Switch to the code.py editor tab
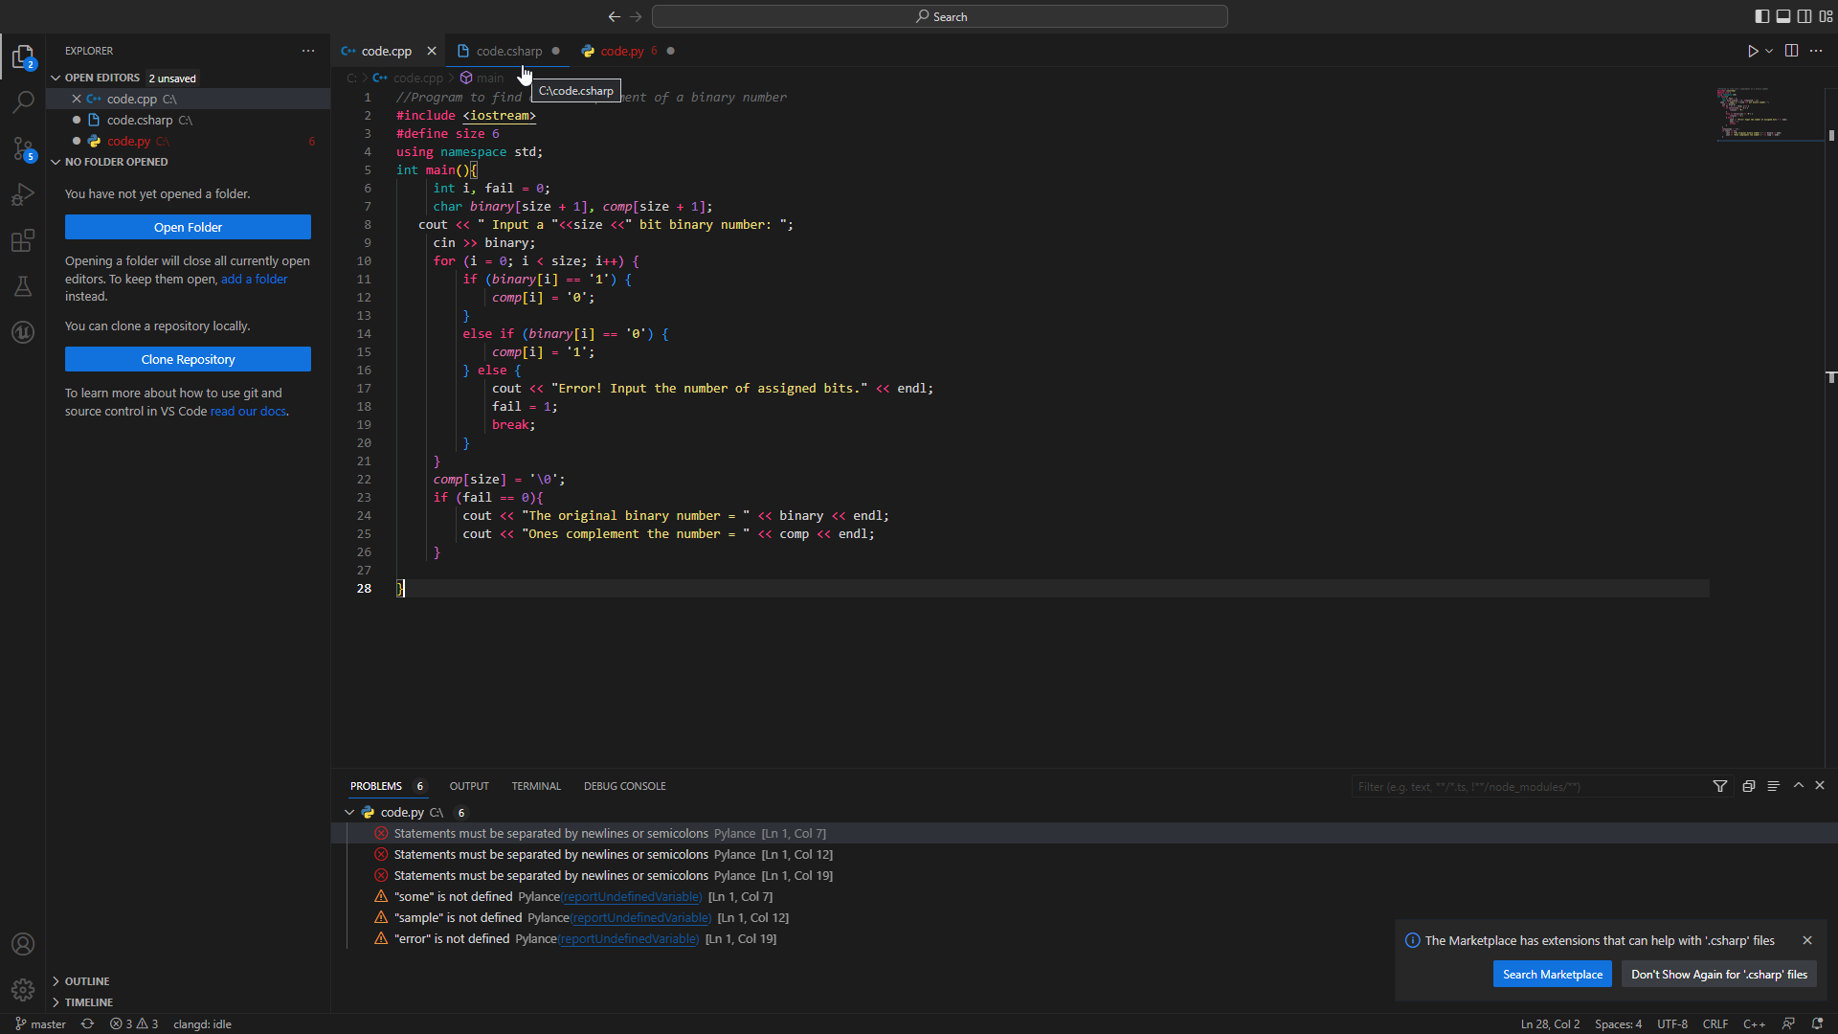Screen dimensions: 1838x1034 [x=621, y=51]
